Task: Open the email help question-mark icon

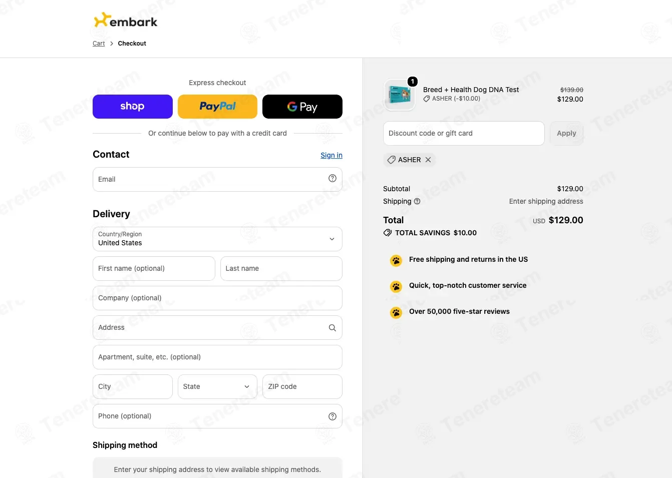Action: [332, 178]
